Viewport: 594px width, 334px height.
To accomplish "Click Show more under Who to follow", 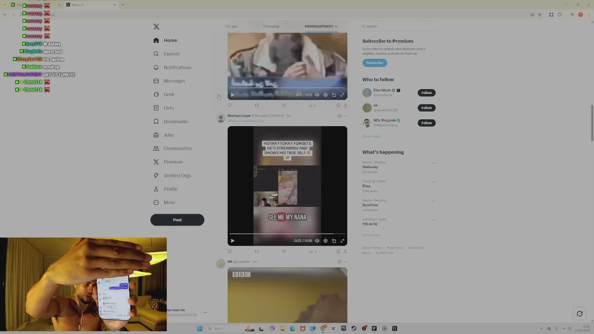I will (x=371, y=136).
